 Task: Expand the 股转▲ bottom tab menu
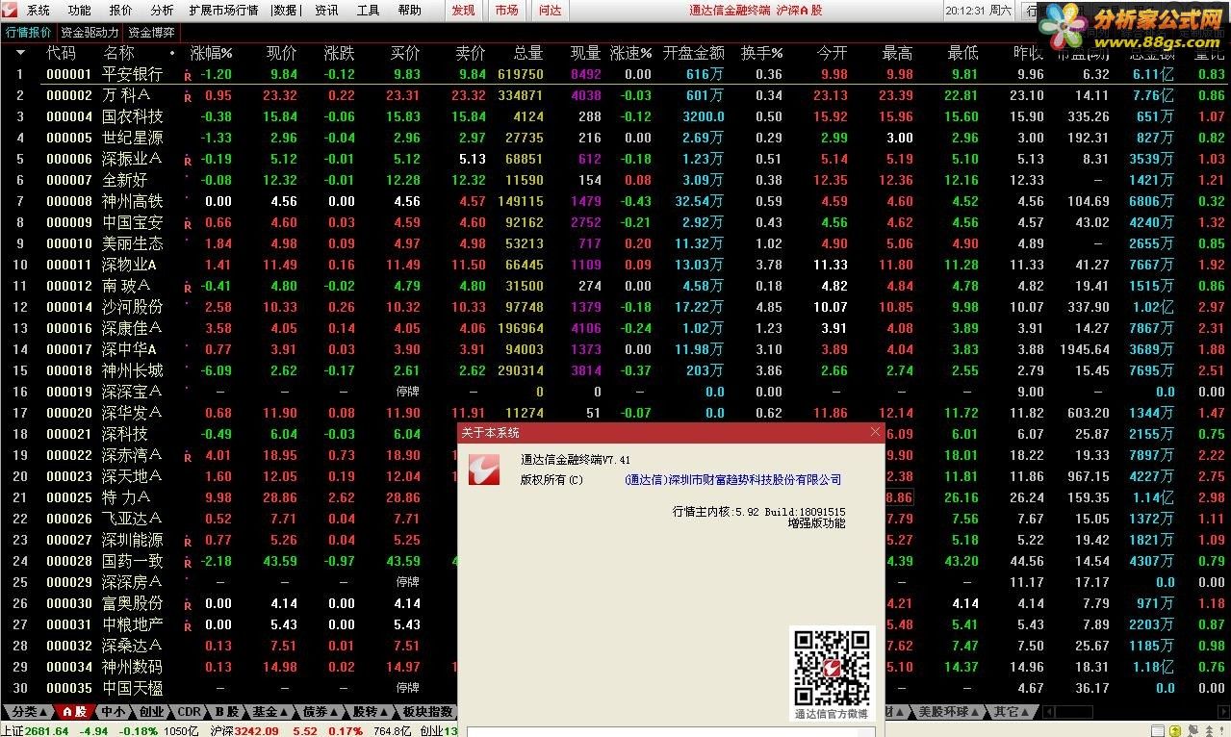(x=370, y=712)
